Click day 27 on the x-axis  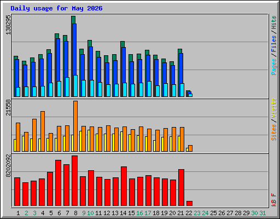click(x=230, y=213)
